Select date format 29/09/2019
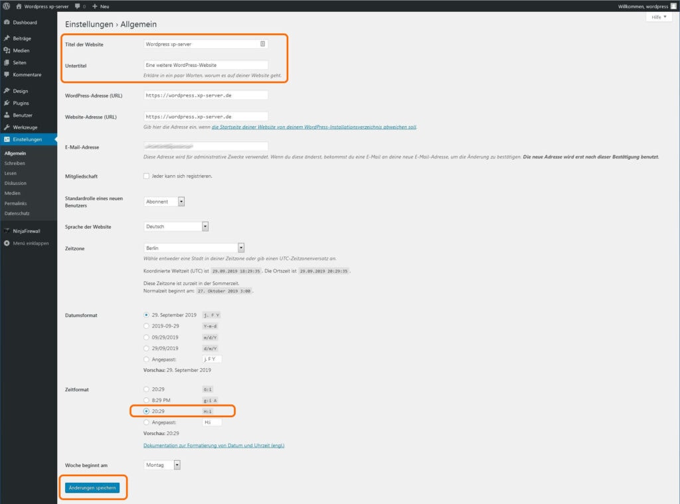 point(146,348)
